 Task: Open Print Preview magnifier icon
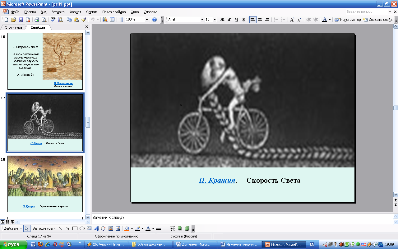(x=44, y=19)
